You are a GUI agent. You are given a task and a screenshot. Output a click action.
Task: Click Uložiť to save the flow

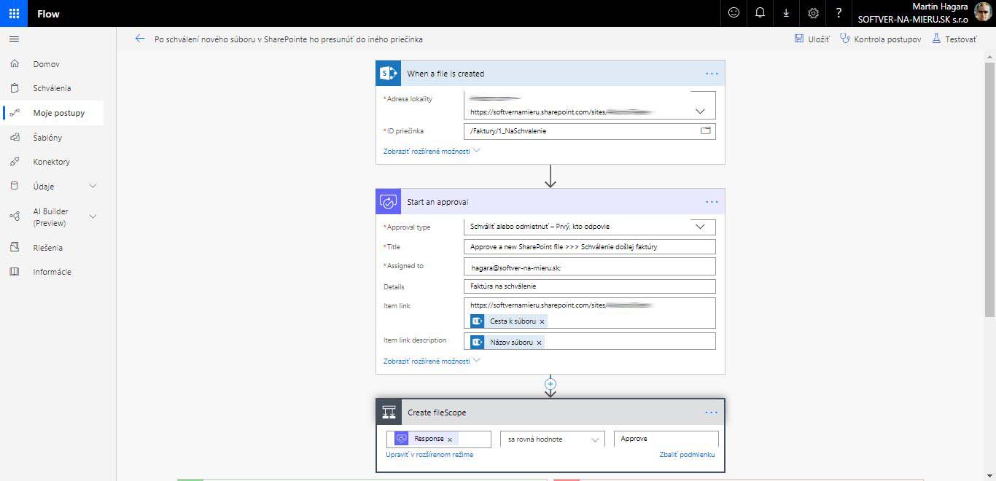812,39
